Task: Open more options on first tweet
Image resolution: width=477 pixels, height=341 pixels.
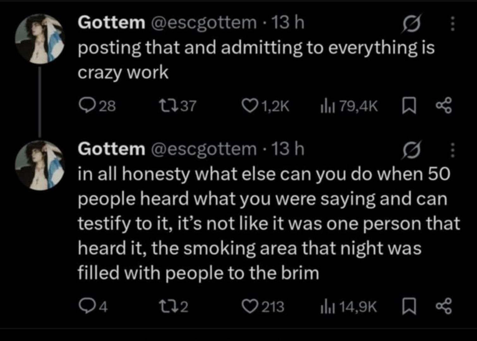Action: [x=452, y=24]
